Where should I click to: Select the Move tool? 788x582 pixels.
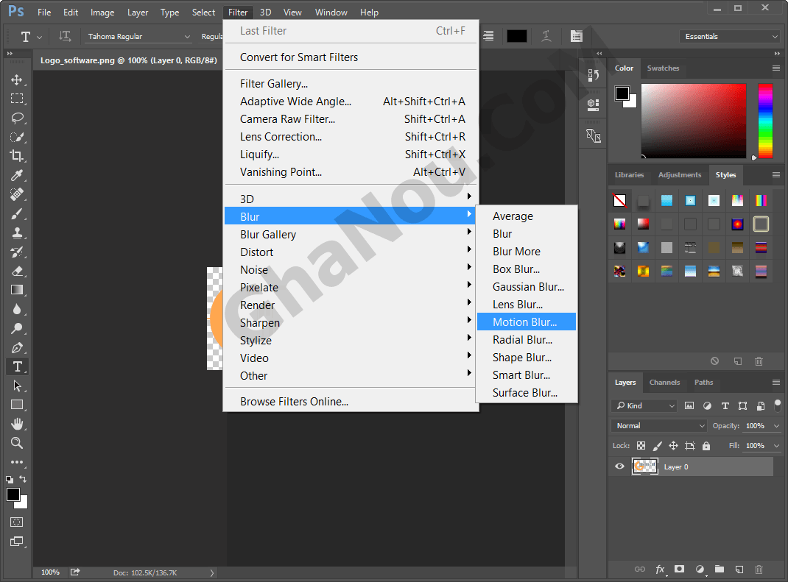coord(17,80)
